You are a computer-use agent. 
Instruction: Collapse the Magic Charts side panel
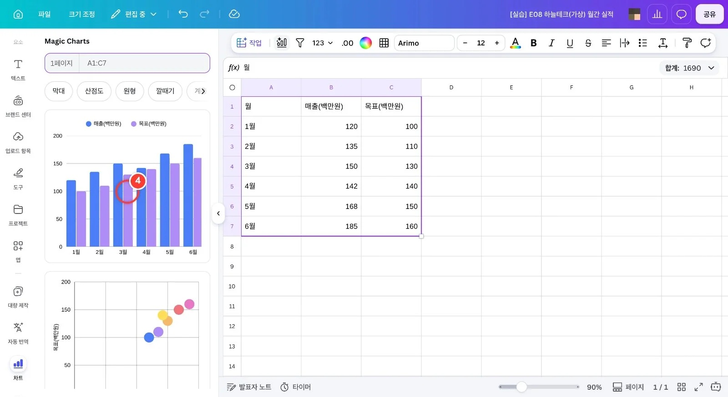click(x=218, y=213)
